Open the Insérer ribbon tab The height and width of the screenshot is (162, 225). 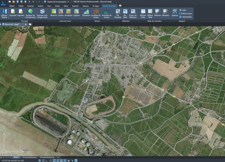(x=40, y=6)
